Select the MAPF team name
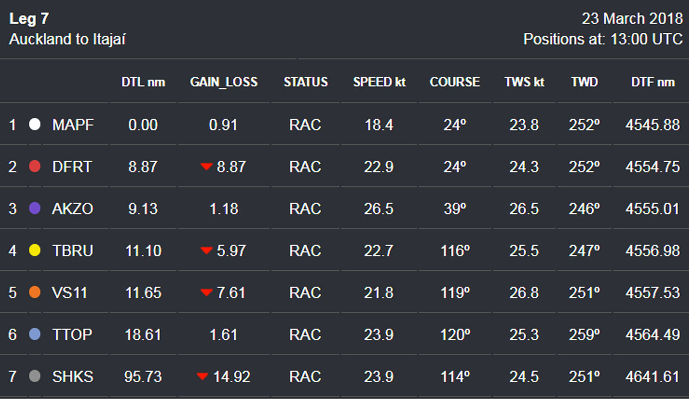This screenshot has height=400, width=689. click(73, 125)
